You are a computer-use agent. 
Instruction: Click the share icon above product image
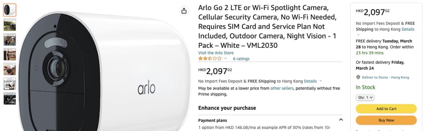184,11
